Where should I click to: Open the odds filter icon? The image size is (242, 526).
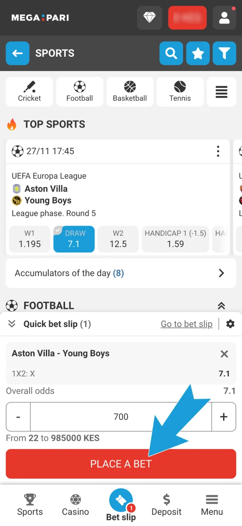point(224,53)
